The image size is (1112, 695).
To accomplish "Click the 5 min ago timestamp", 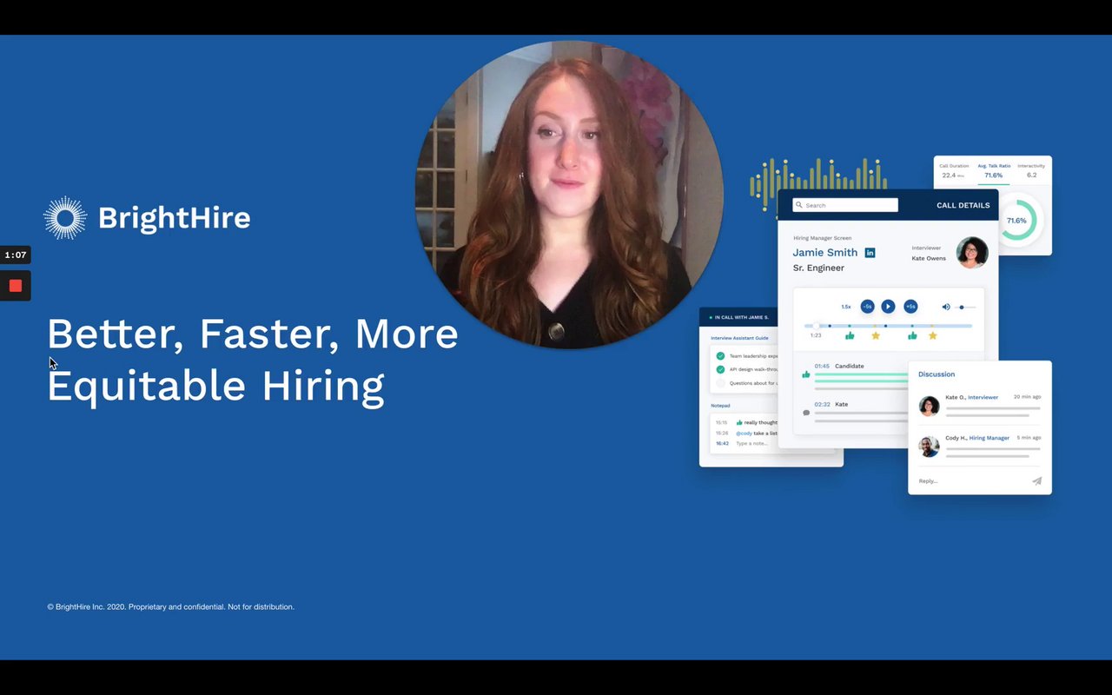I will tap(1029, 438).
